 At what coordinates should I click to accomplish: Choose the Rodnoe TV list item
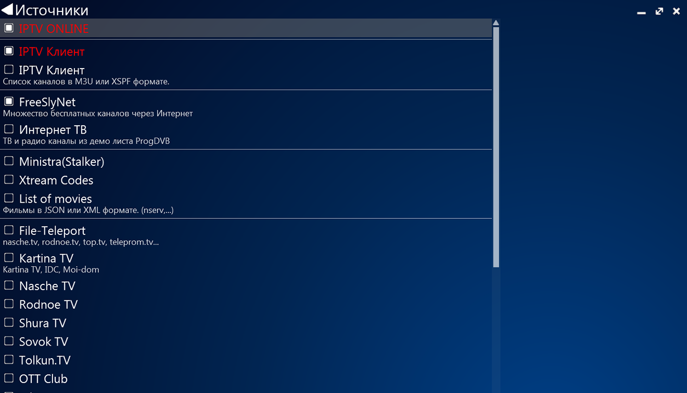tap(48, 304)
